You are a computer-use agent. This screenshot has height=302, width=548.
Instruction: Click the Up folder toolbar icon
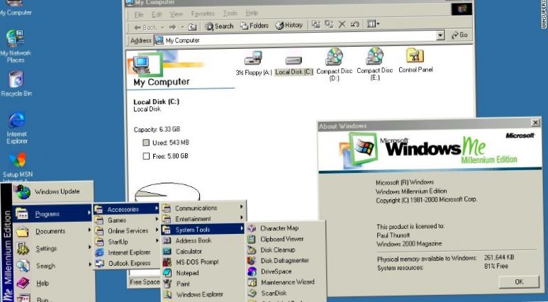tap(192, 26)
